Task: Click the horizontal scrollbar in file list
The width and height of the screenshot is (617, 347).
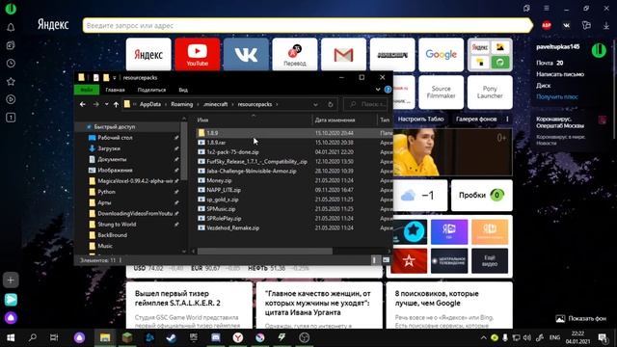Action: [x=264, y=251]
